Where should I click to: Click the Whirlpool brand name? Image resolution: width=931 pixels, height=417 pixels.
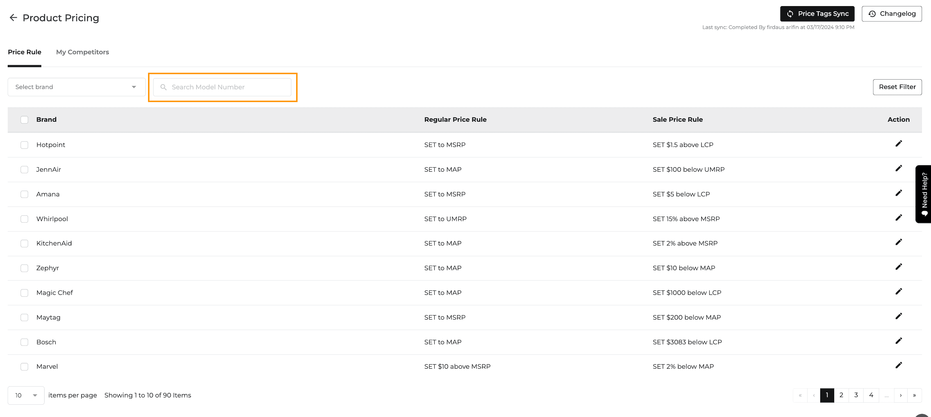click(52, 219)
